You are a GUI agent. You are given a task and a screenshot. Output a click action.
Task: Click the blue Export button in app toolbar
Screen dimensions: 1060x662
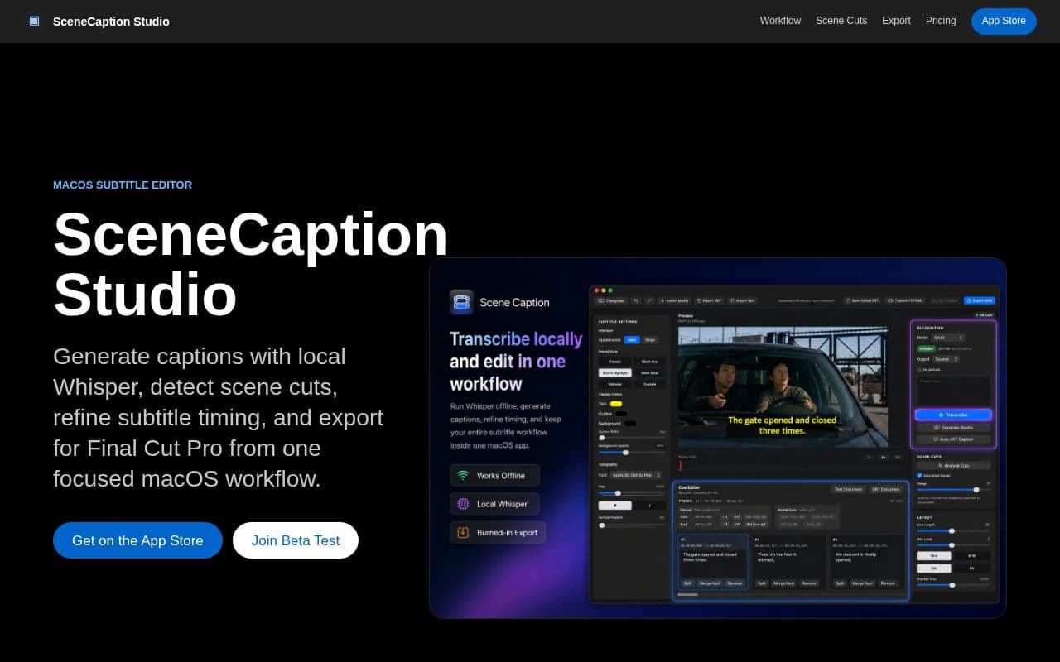pos(980,300)
